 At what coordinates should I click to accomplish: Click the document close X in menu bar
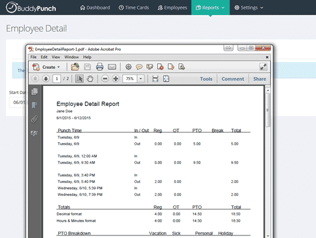point(267,57)
